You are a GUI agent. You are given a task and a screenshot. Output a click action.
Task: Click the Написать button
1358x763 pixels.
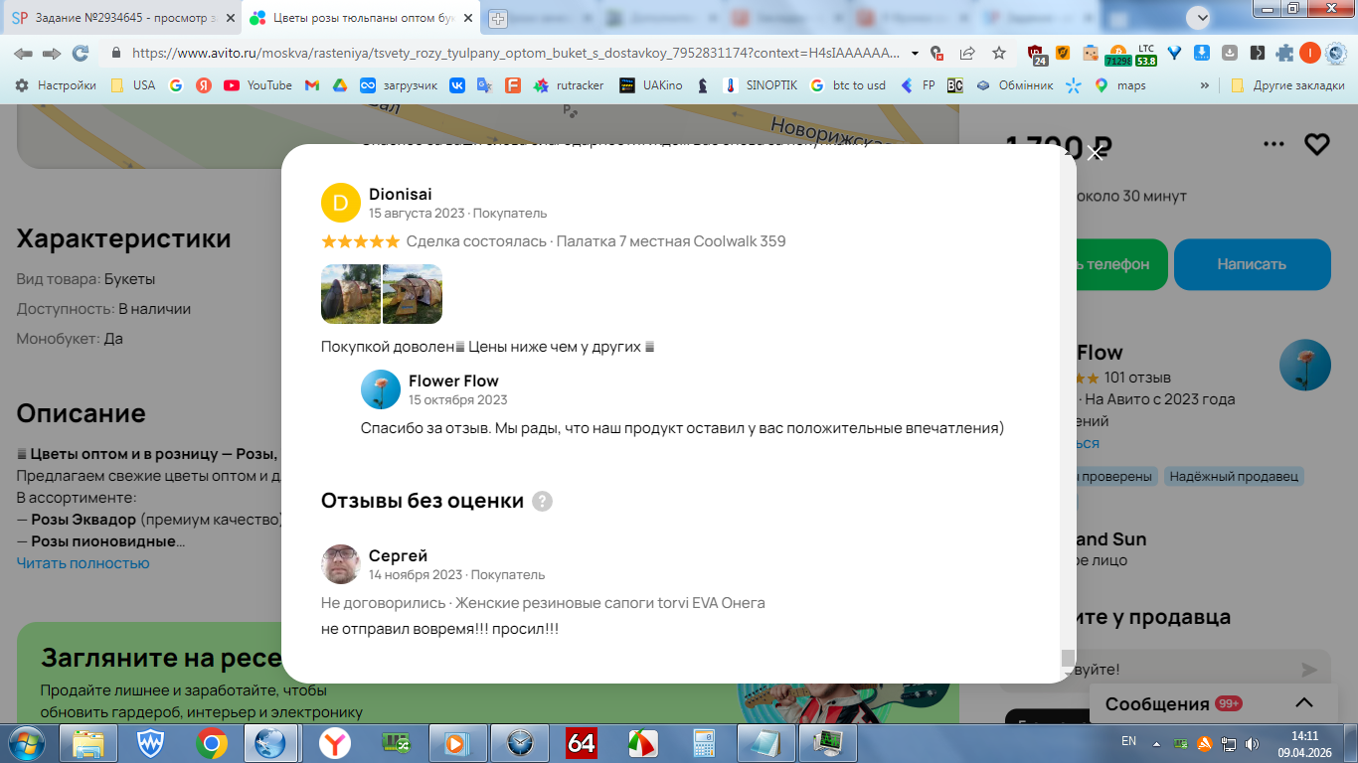[1252, 264]
